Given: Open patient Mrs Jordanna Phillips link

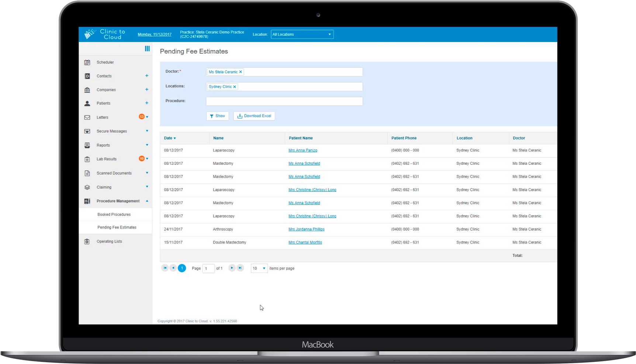Looking at the screenshot, I should click(306, 230).
